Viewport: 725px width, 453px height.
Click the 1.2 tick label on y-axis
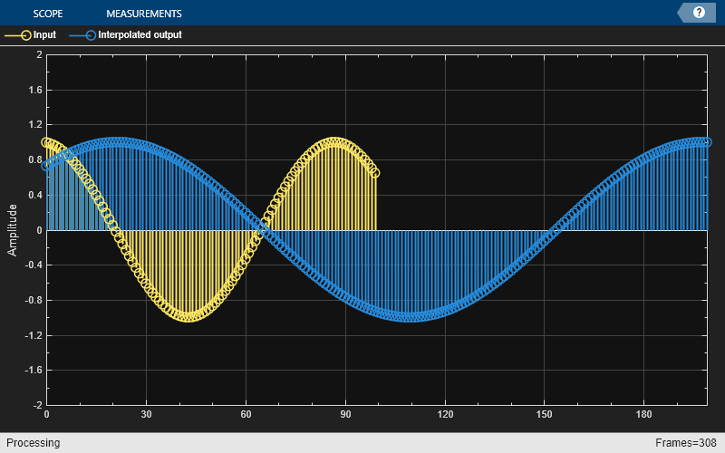(x=34, y=125)
